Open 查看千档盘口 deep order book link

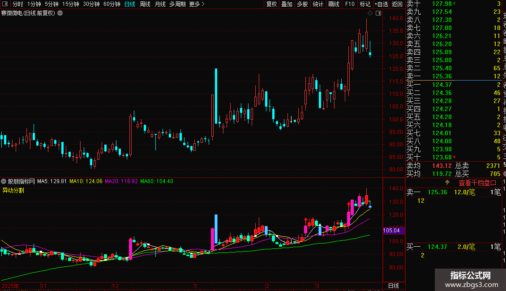(x=477, y=183)
